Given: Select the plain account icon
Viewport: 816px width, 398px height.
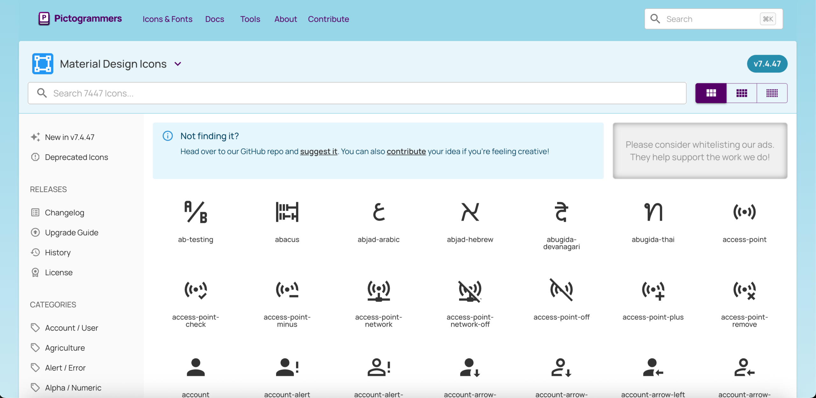Looking at the screenshot, I should (195, 367).
